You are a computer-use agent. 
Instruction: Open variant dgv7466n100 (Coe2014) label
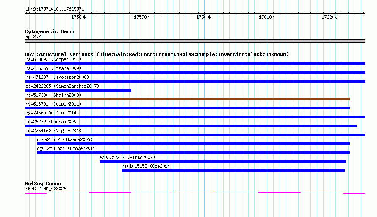(x=52, y=113)
